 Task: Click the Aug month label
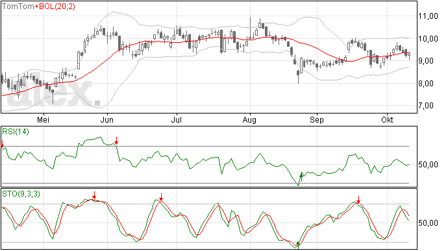point(249,120)
